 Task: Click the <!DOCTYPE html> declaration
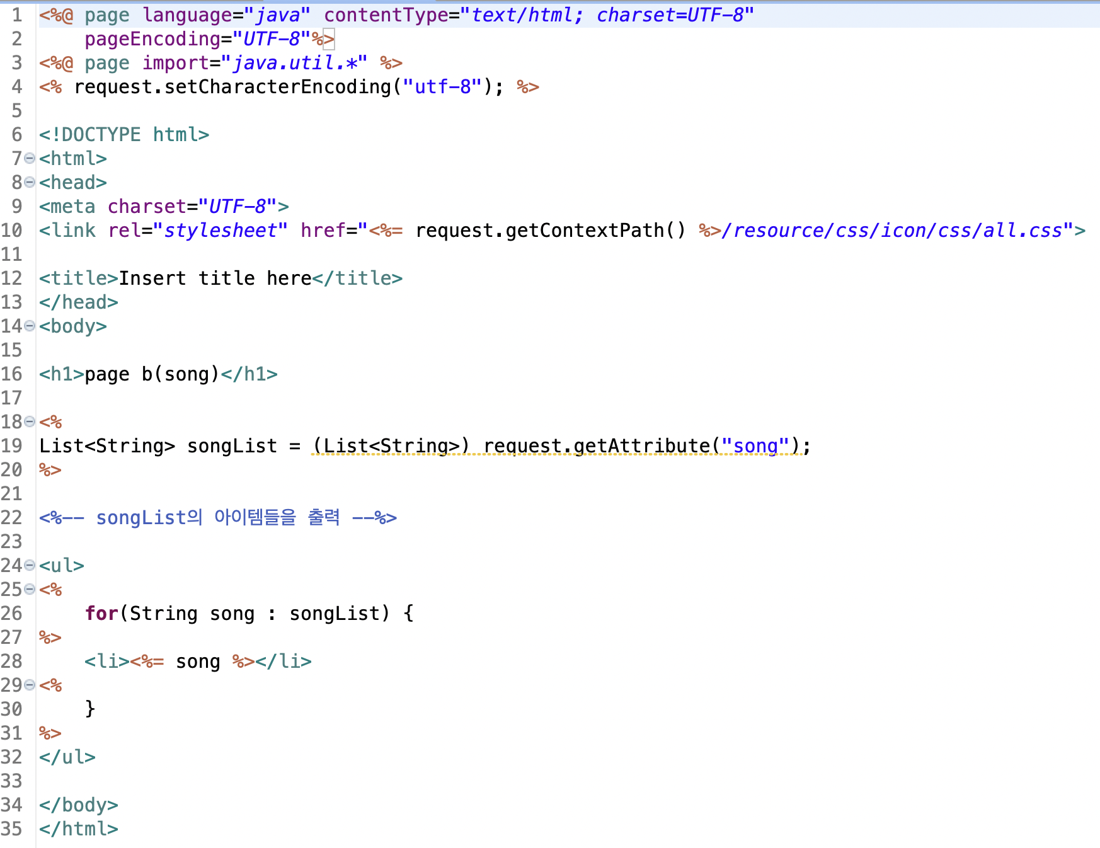(x=124, y=135)
